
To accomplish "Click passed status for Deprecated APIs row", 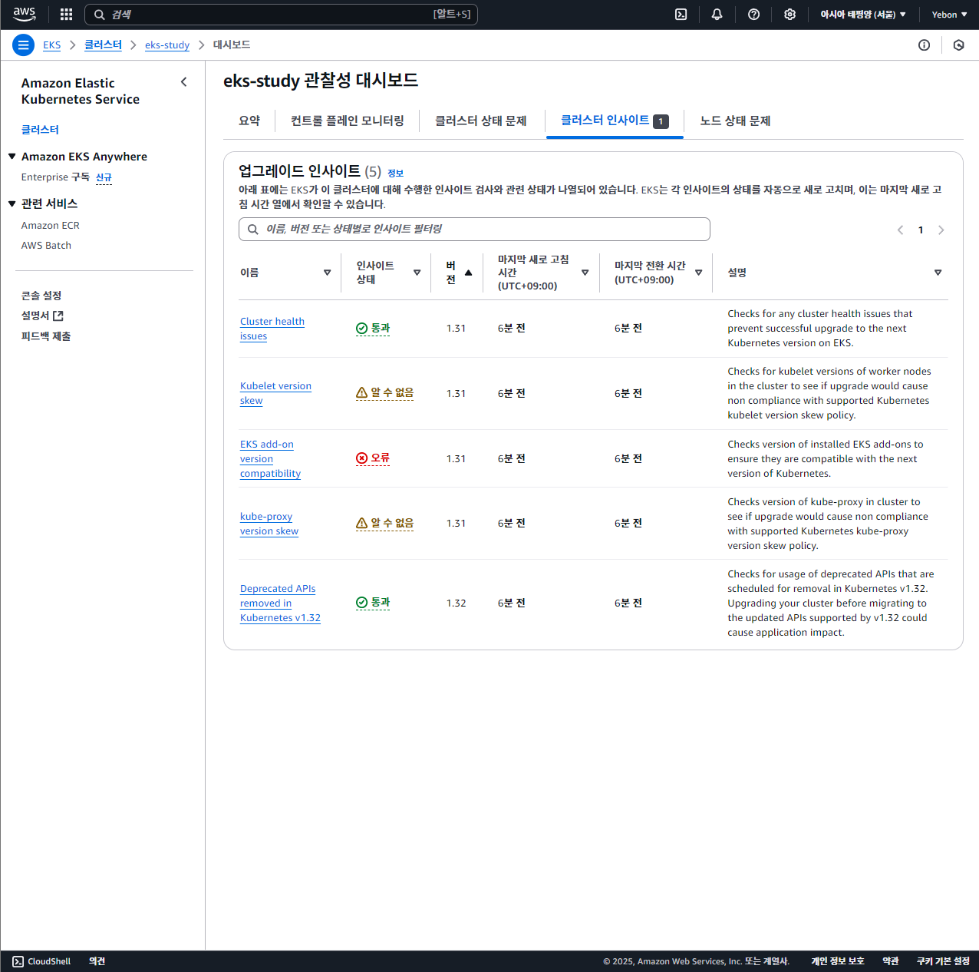I will click(373, 603).
